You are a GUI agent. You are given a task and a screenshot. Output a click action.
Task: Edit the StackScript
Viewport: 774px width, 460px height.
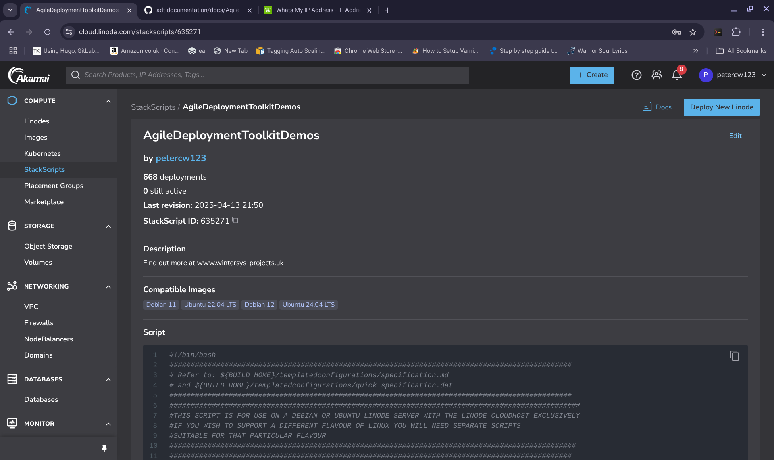tap(735, 136)
